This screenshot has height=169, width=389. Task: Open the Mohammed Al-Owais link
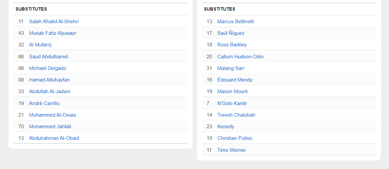coord(53,115)
